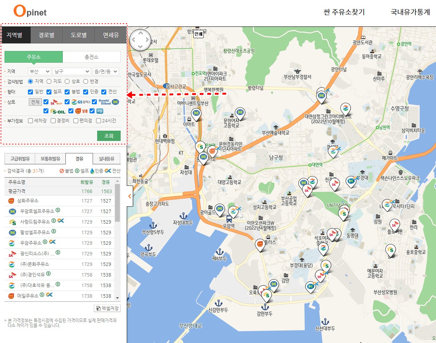Select 알뜰 marker near 플러스 label
The height and width of the screenshot is (343, 436).
[260, 244]
